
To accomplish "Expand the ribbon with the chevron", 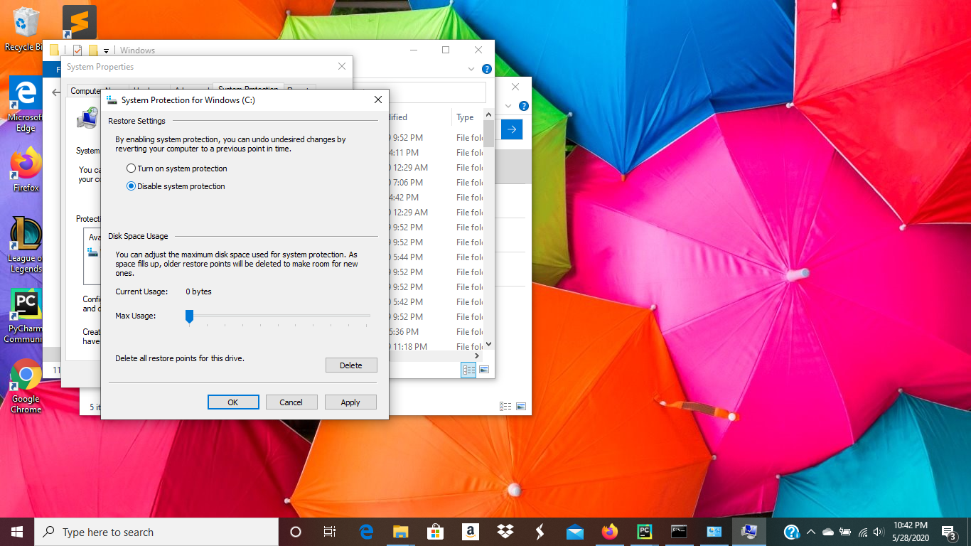I will coord(471,69).
